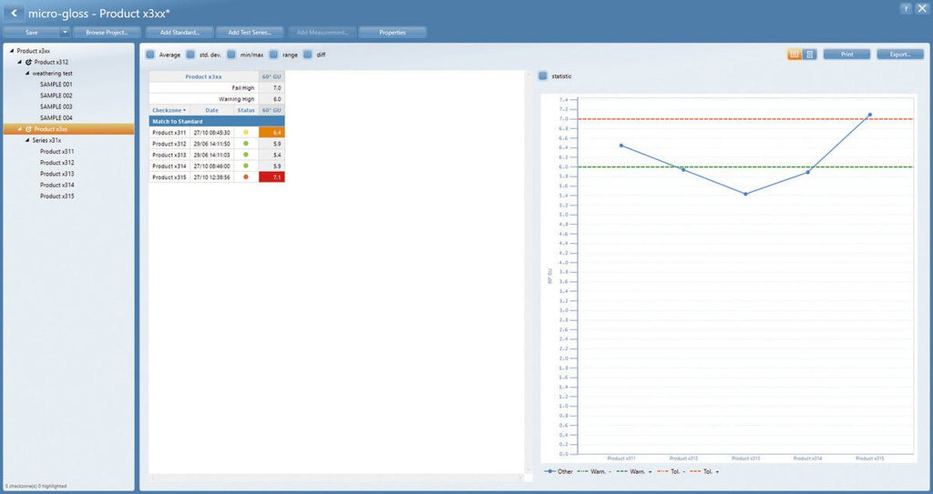Switch to stacked layout view
933x494 pixels.
pyautogui.click(x=809, y=55)
